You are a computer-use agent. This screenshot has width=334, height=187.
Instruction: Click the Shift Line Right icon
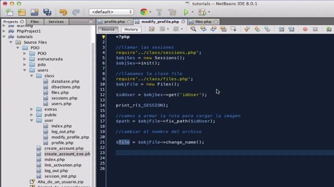tap(291, 29)
